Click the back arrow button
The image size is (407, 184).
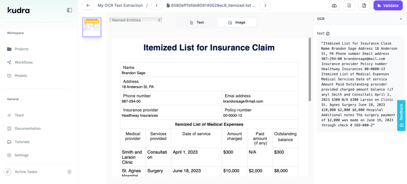(x=88, y=6)
